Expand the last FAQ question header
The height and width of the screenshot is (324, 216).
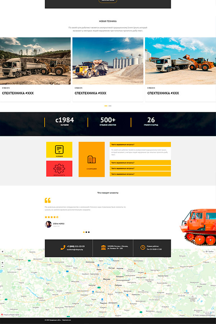pos(140,174)
